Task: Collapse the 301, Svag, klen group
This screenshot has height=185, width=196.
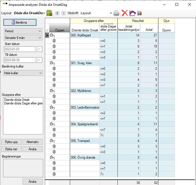Action: pyautogui.click(x=52, y=63)
